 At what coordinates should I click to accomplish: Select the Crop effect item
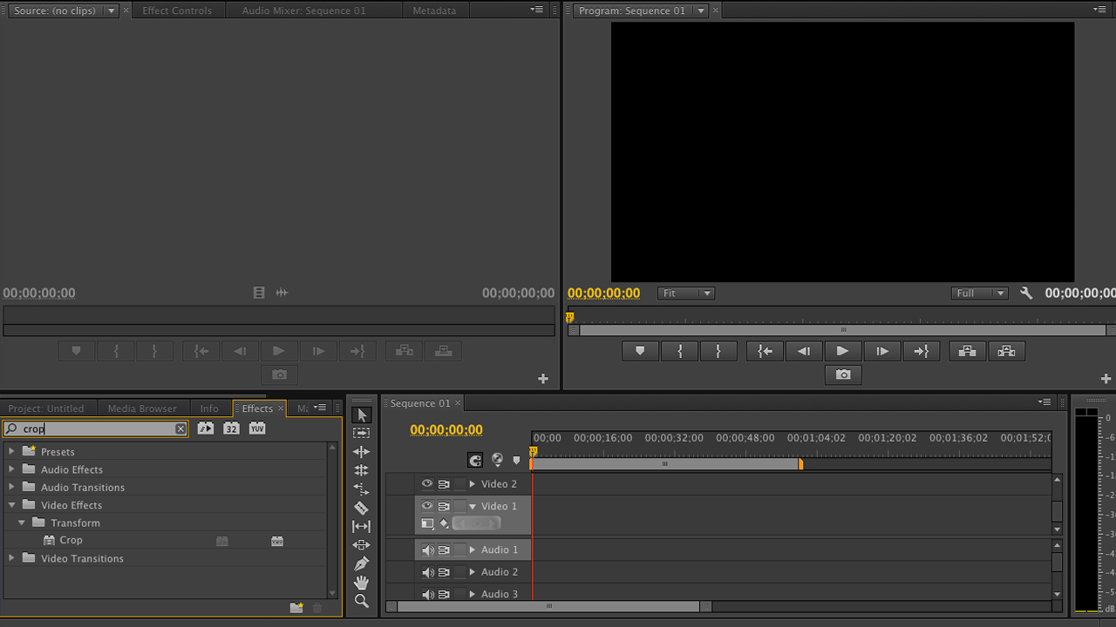click(x=71, y=541)
